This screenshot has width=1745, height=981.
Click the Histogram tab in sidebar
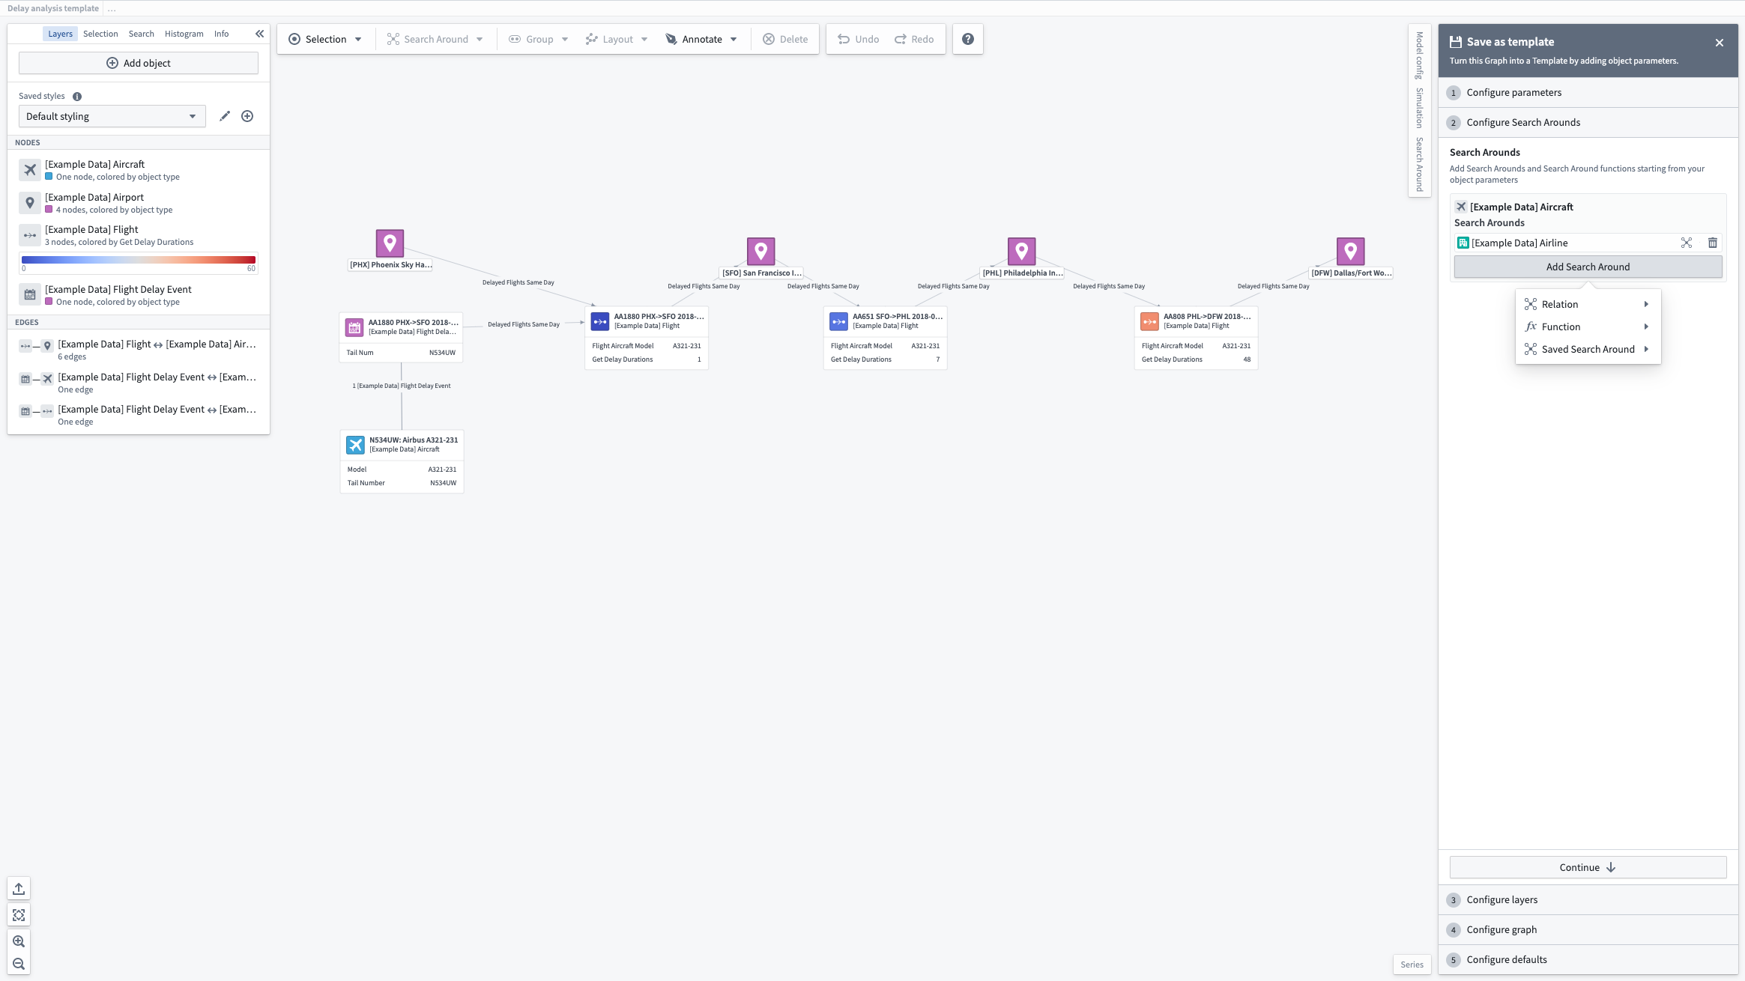click(x=184, y=32)
